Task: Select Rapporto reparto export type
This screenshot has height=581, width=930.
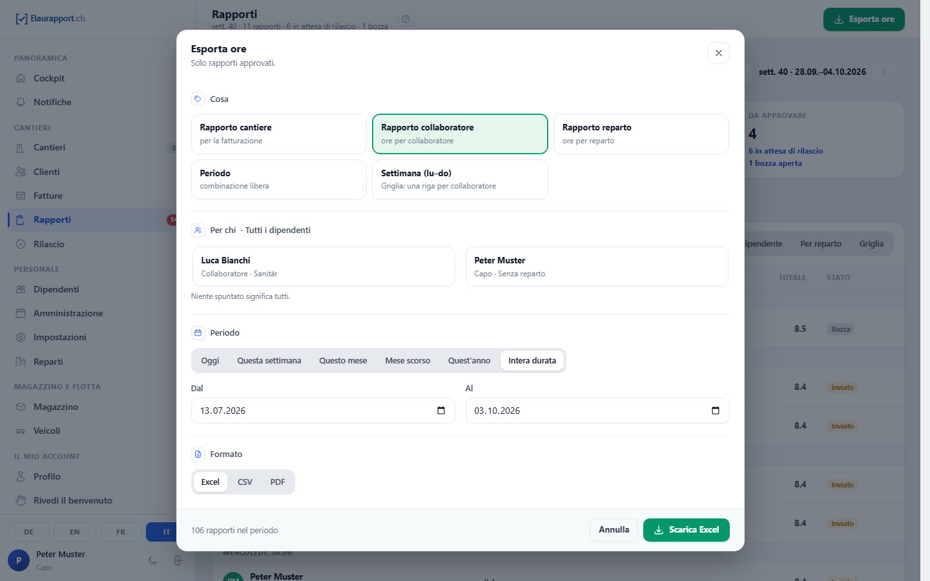Action: (x=641, y=134)
